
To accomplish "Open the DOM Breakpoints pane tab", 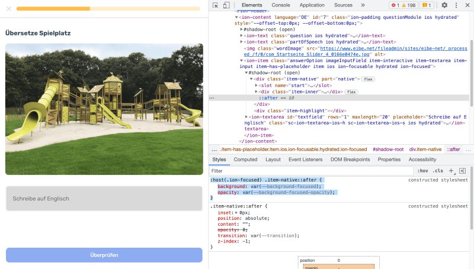I will [x=350, y=160].
